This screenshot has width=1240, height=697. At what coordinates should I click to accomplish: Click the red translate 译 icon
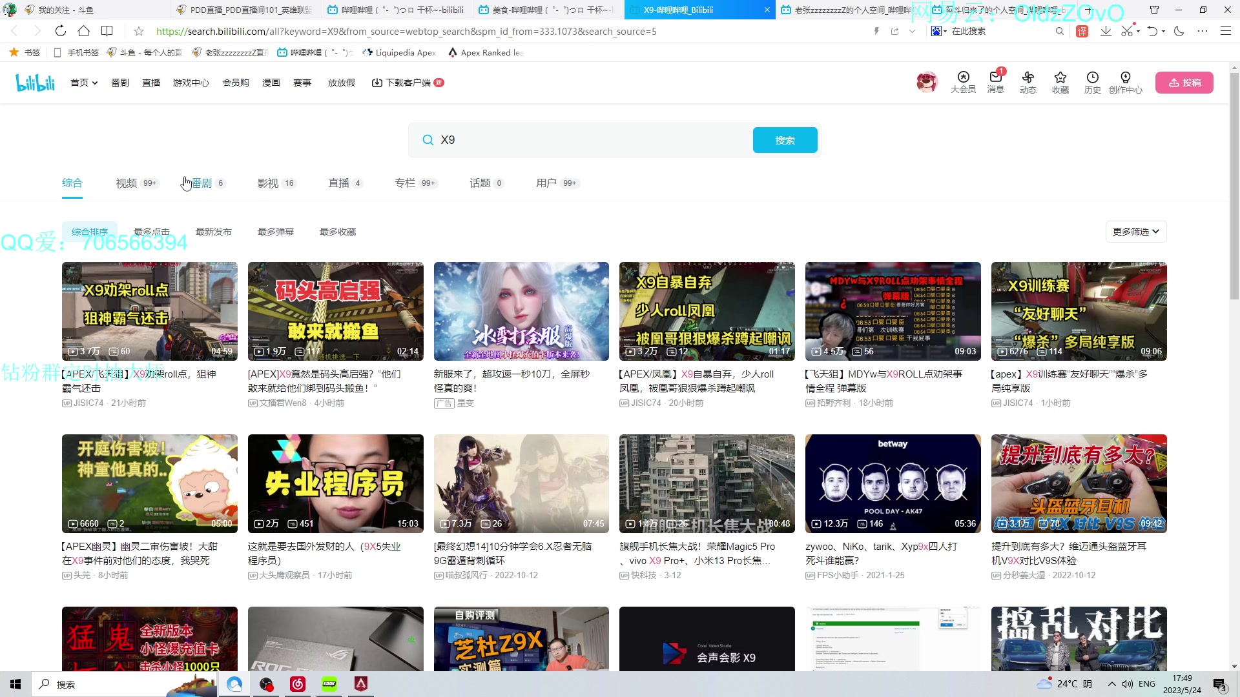pyautogui.click(x=1082, y=31)
